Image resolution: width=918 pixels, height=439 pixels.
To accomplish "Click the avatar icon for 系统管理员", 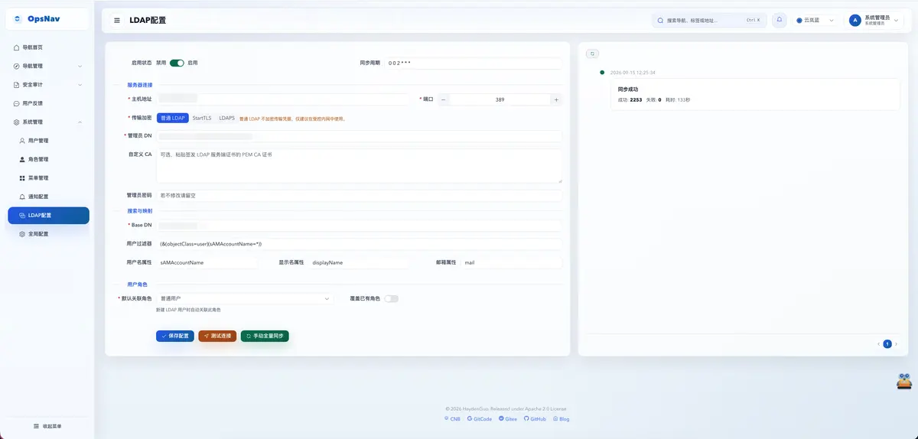I will point(855,21).
